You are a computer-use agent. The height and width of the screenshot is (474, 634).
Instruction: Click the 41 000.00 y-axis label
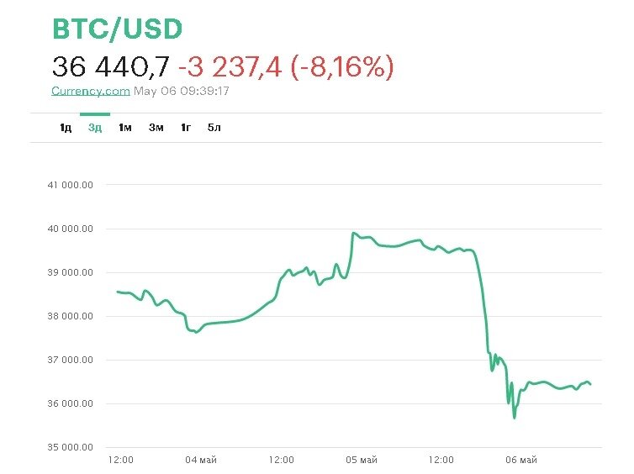pyautogui.click(x=71, y=185)
